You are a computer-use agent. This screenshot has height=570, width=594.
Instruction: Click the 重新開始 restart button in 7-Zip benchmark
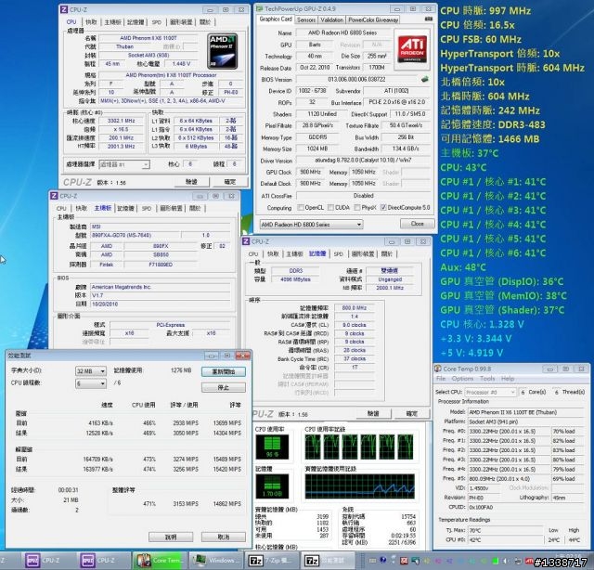[224, 371]
